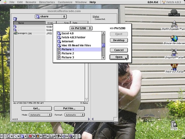Open the Format Automatic popup
The width and height of the screenshot is (185, 139).
click(75, 115)
